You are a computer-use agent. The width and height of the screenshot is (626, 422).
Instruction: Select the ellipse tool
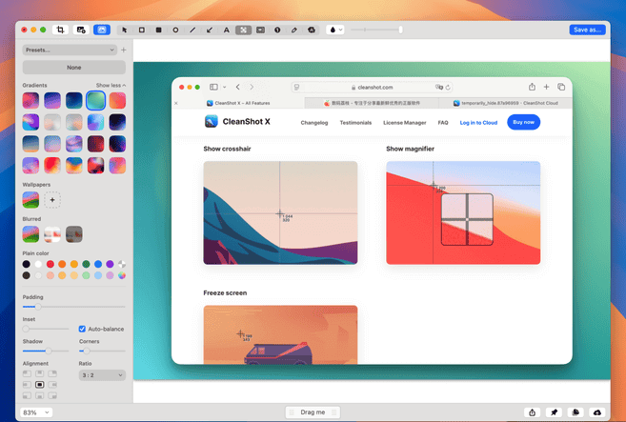point(175,30)
